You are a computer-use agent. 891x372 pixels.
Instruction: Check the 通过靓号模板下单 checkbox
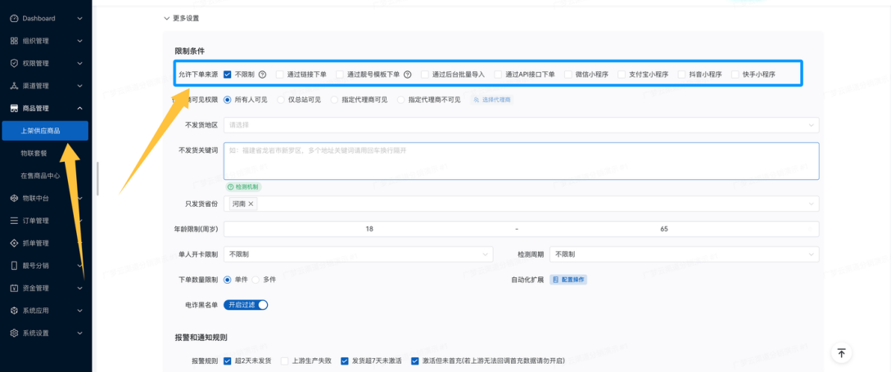[340, 74]
